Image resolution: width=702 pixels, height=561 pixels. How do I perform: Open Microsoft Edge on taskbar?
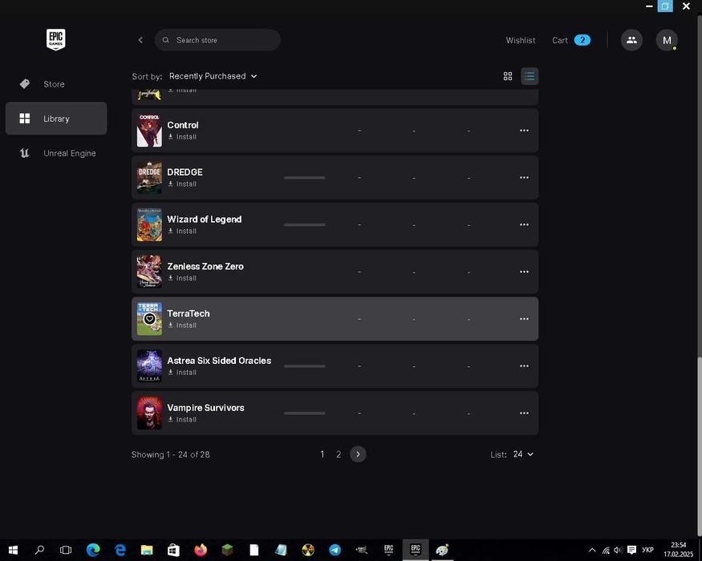point(93,550)
